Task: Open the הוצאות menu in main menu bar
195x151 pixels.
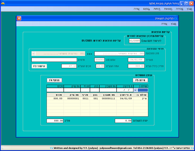Action: pyautogui.click(x=168, y=9)
